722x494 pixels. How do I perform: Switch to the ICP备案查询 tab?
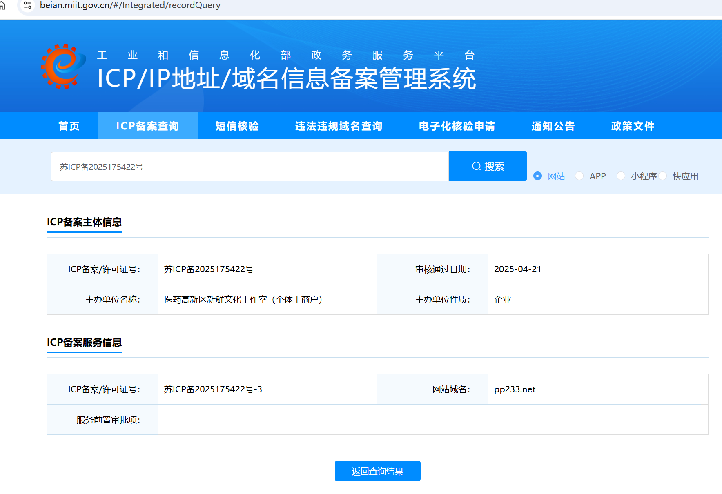148,126
